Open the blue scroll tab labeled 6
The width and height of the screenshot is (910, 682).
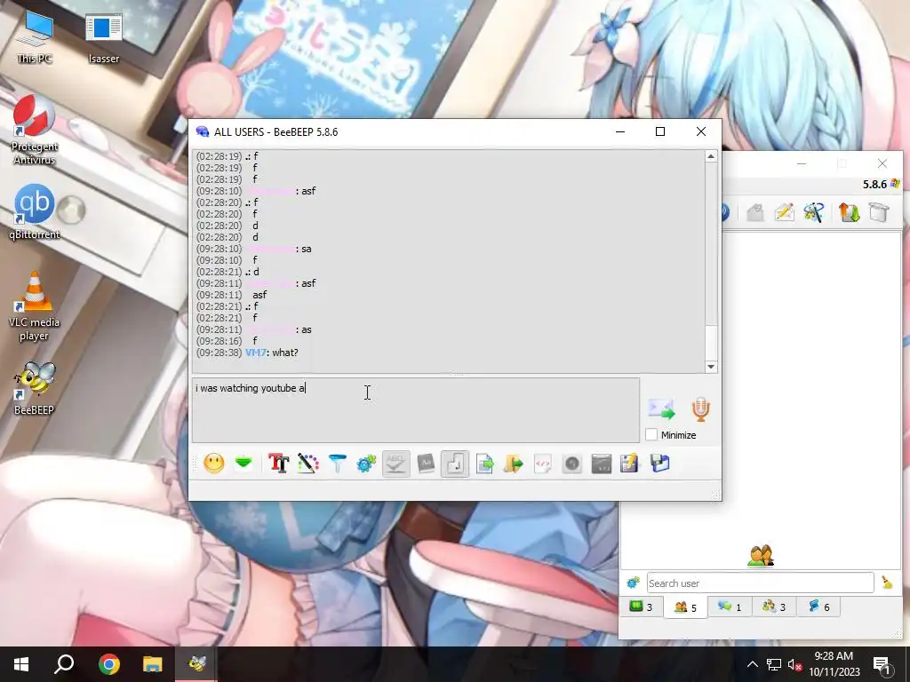(x=818, y=607)
